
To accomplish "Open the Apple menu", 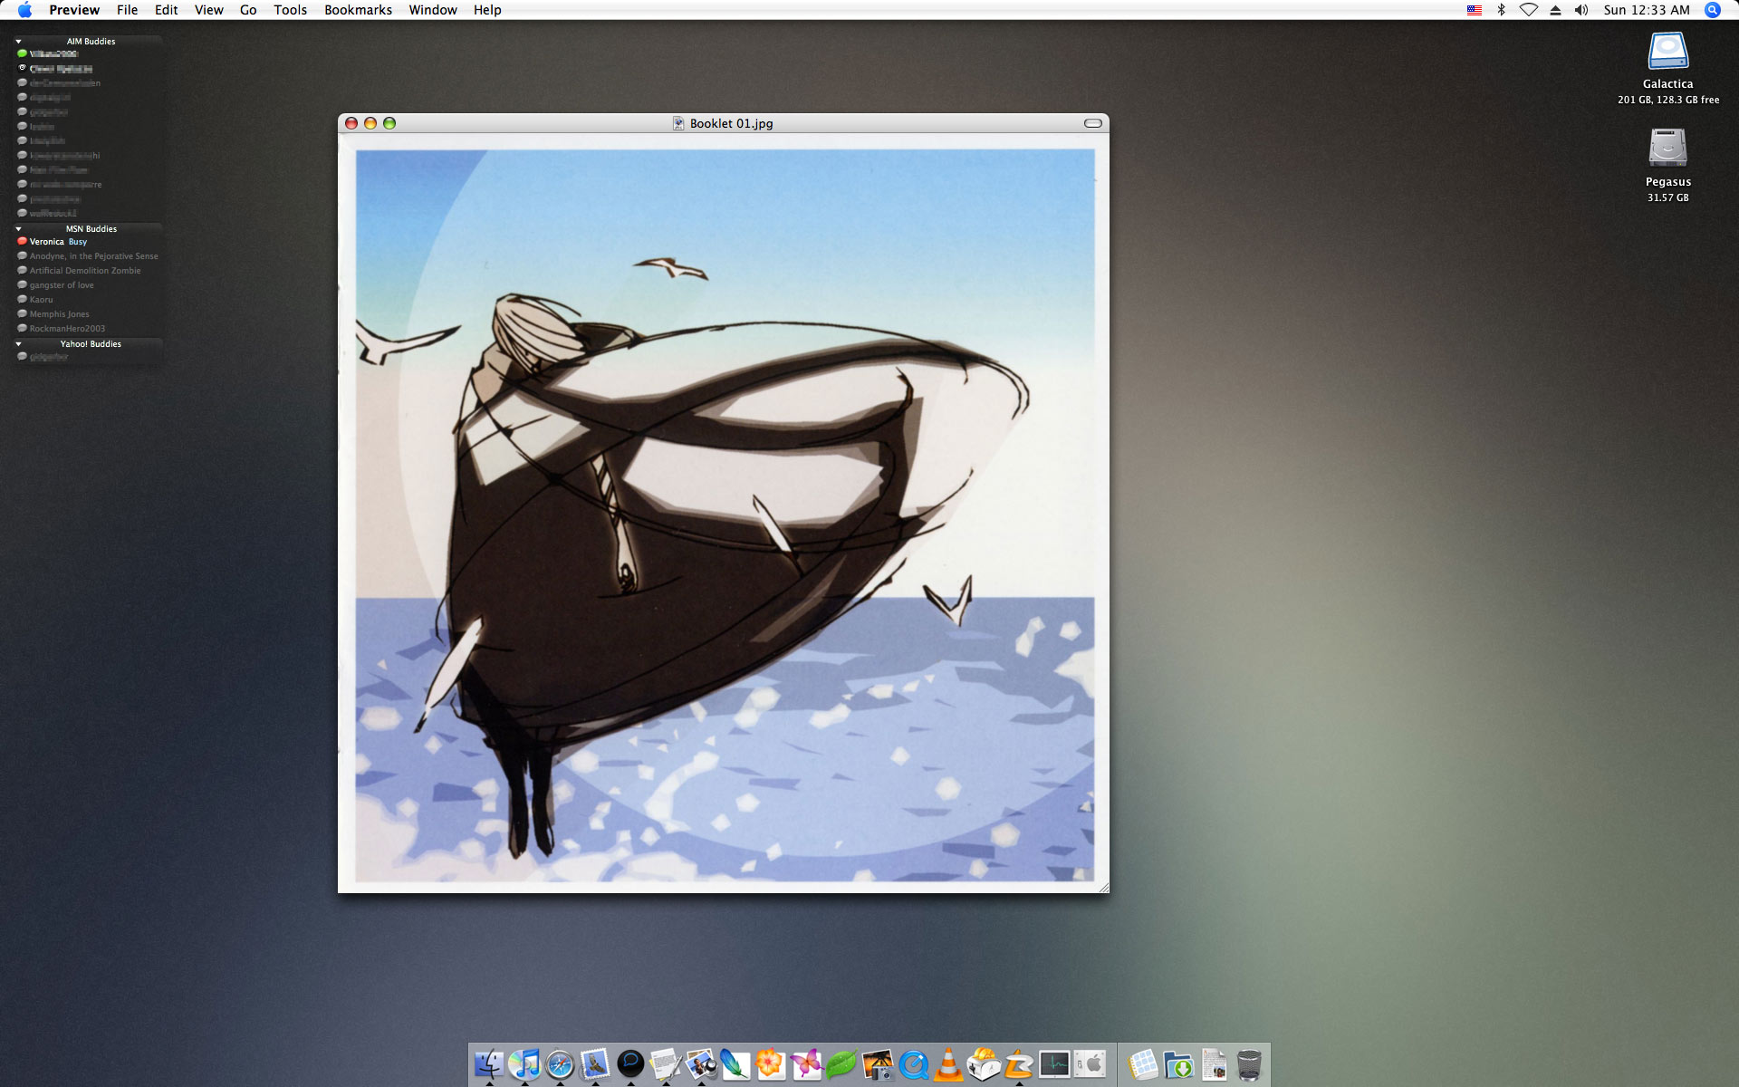I will coord(24,10).
